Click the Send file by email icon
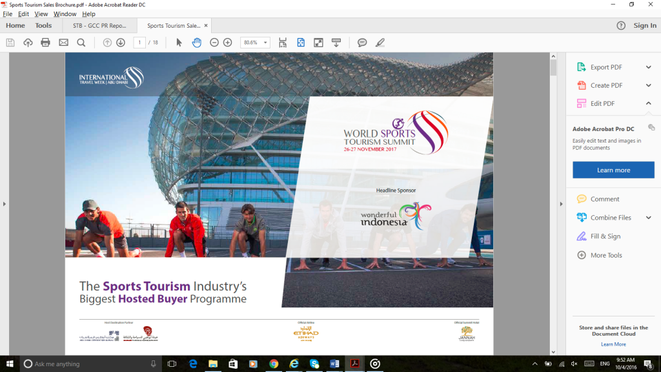This screenshot has height=372, width=661. (x=63, y=43)
